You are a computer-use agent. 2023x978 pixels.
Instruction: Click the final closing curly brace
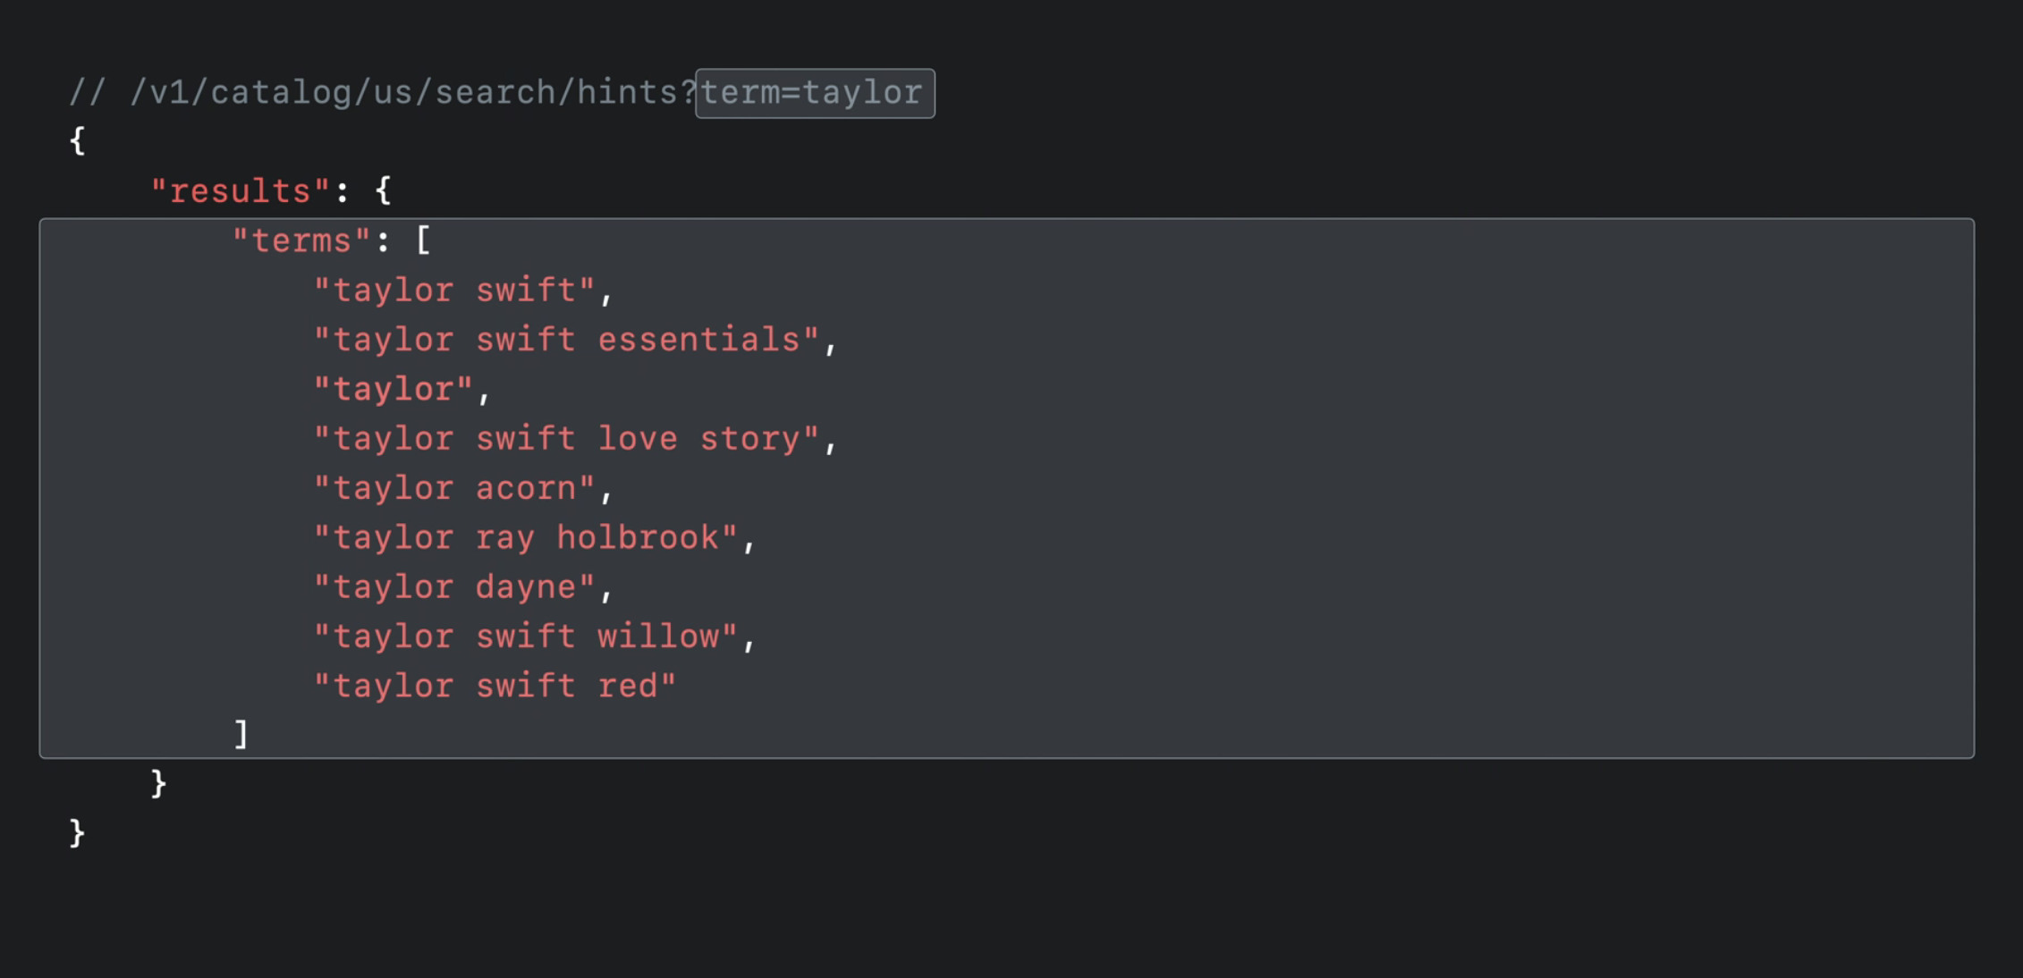pos(78,833)
